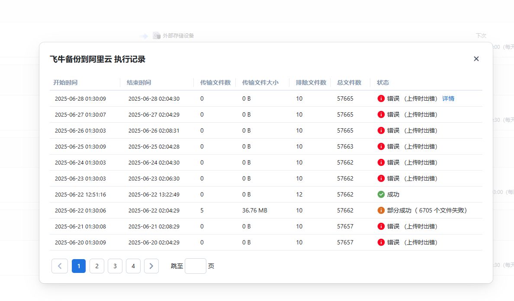Click error icon in 2025-06-20 row
The height and width of the screenshot is (301, 514).
click(381, 242)
